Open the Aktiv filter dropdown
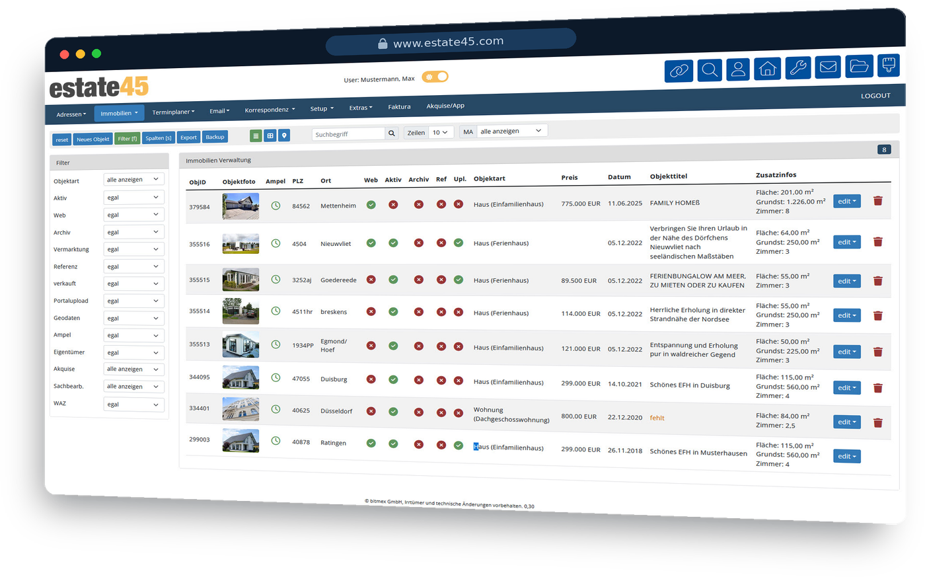This screenshot has height=577, width=925. [x=133, y=197]
